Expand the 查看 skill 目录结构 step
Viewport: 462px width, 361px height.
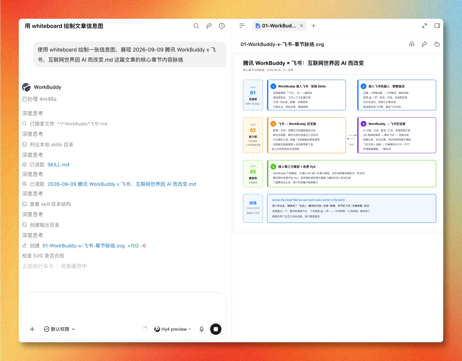(47, 204)
